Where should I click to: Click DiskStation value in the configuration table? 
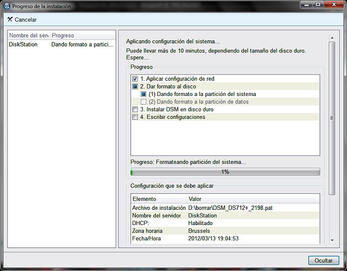tap(203, 215)
